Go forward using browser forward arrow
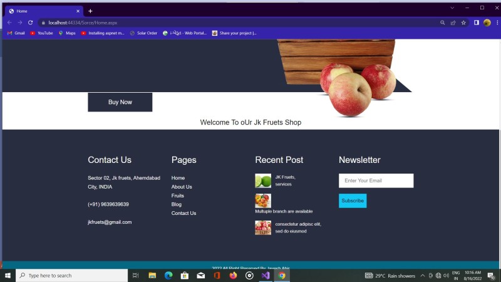 coord(20,23)
